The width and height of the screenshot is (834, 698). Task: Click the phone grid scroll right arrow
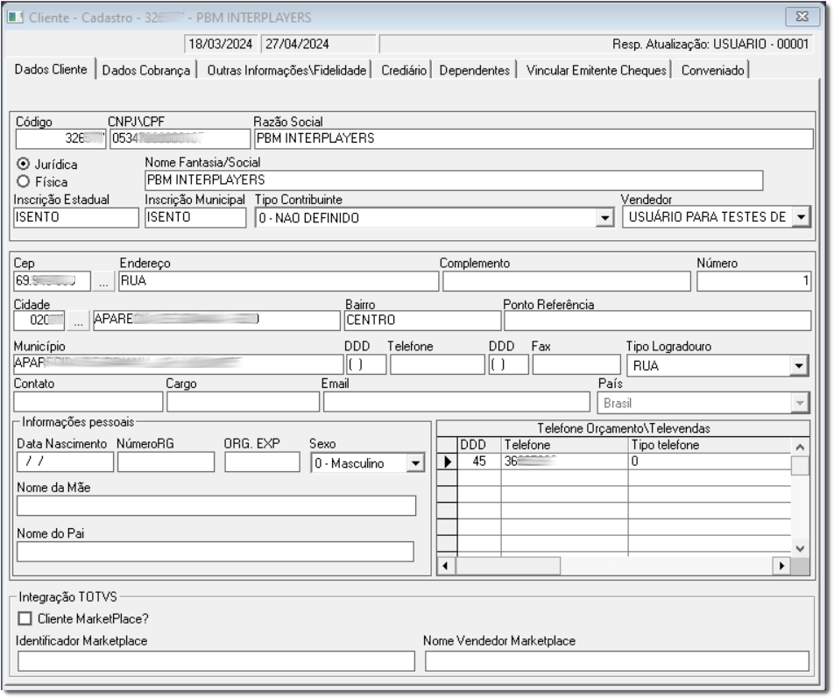[x=781, y=566]
